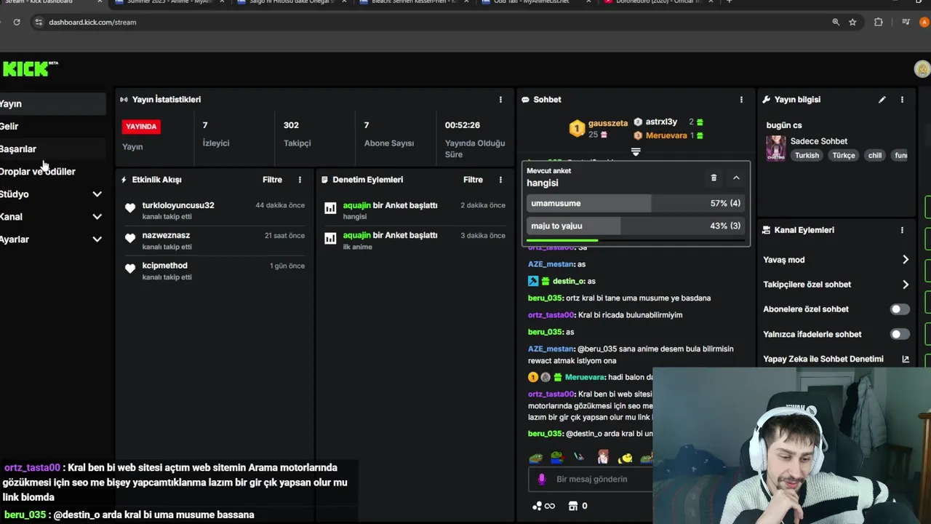Click the green poll timer progress bar
This screenshot has width=931, height=524.
point(562,239)
